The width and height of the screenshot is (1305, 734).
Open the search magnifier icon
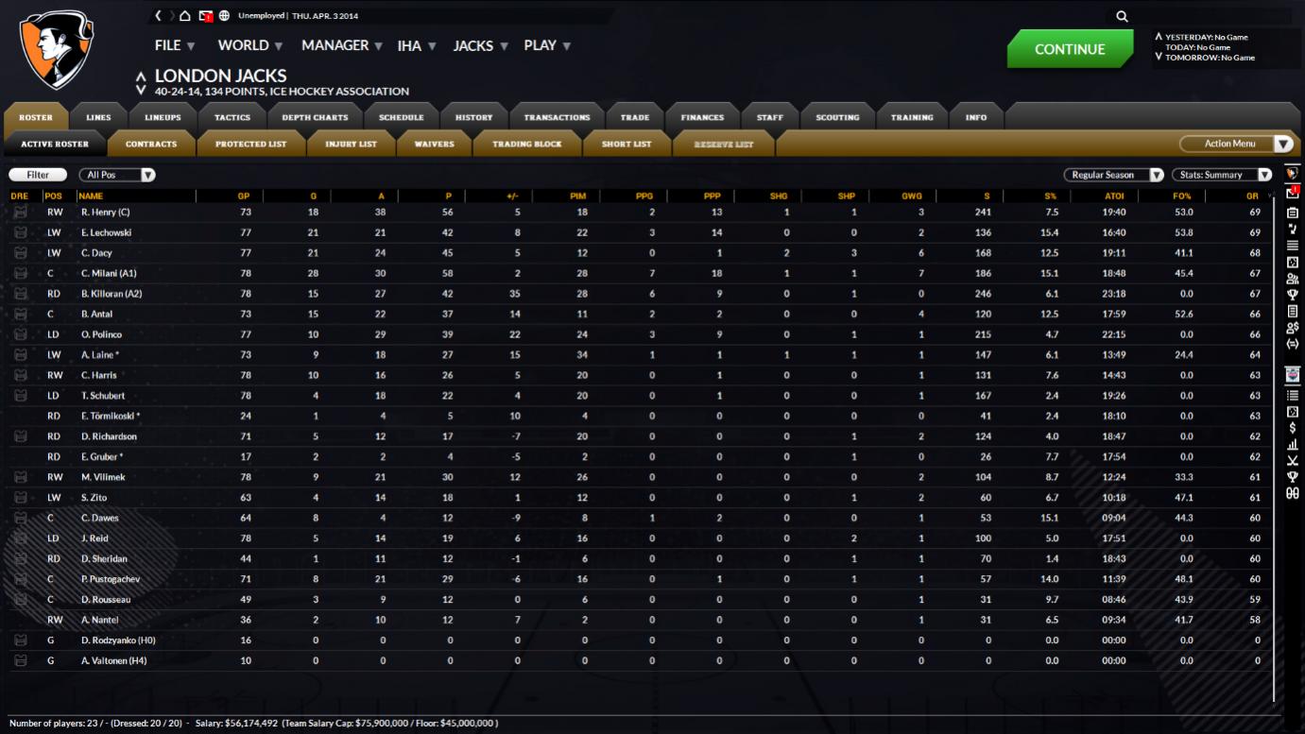(x=1122, y=16)
